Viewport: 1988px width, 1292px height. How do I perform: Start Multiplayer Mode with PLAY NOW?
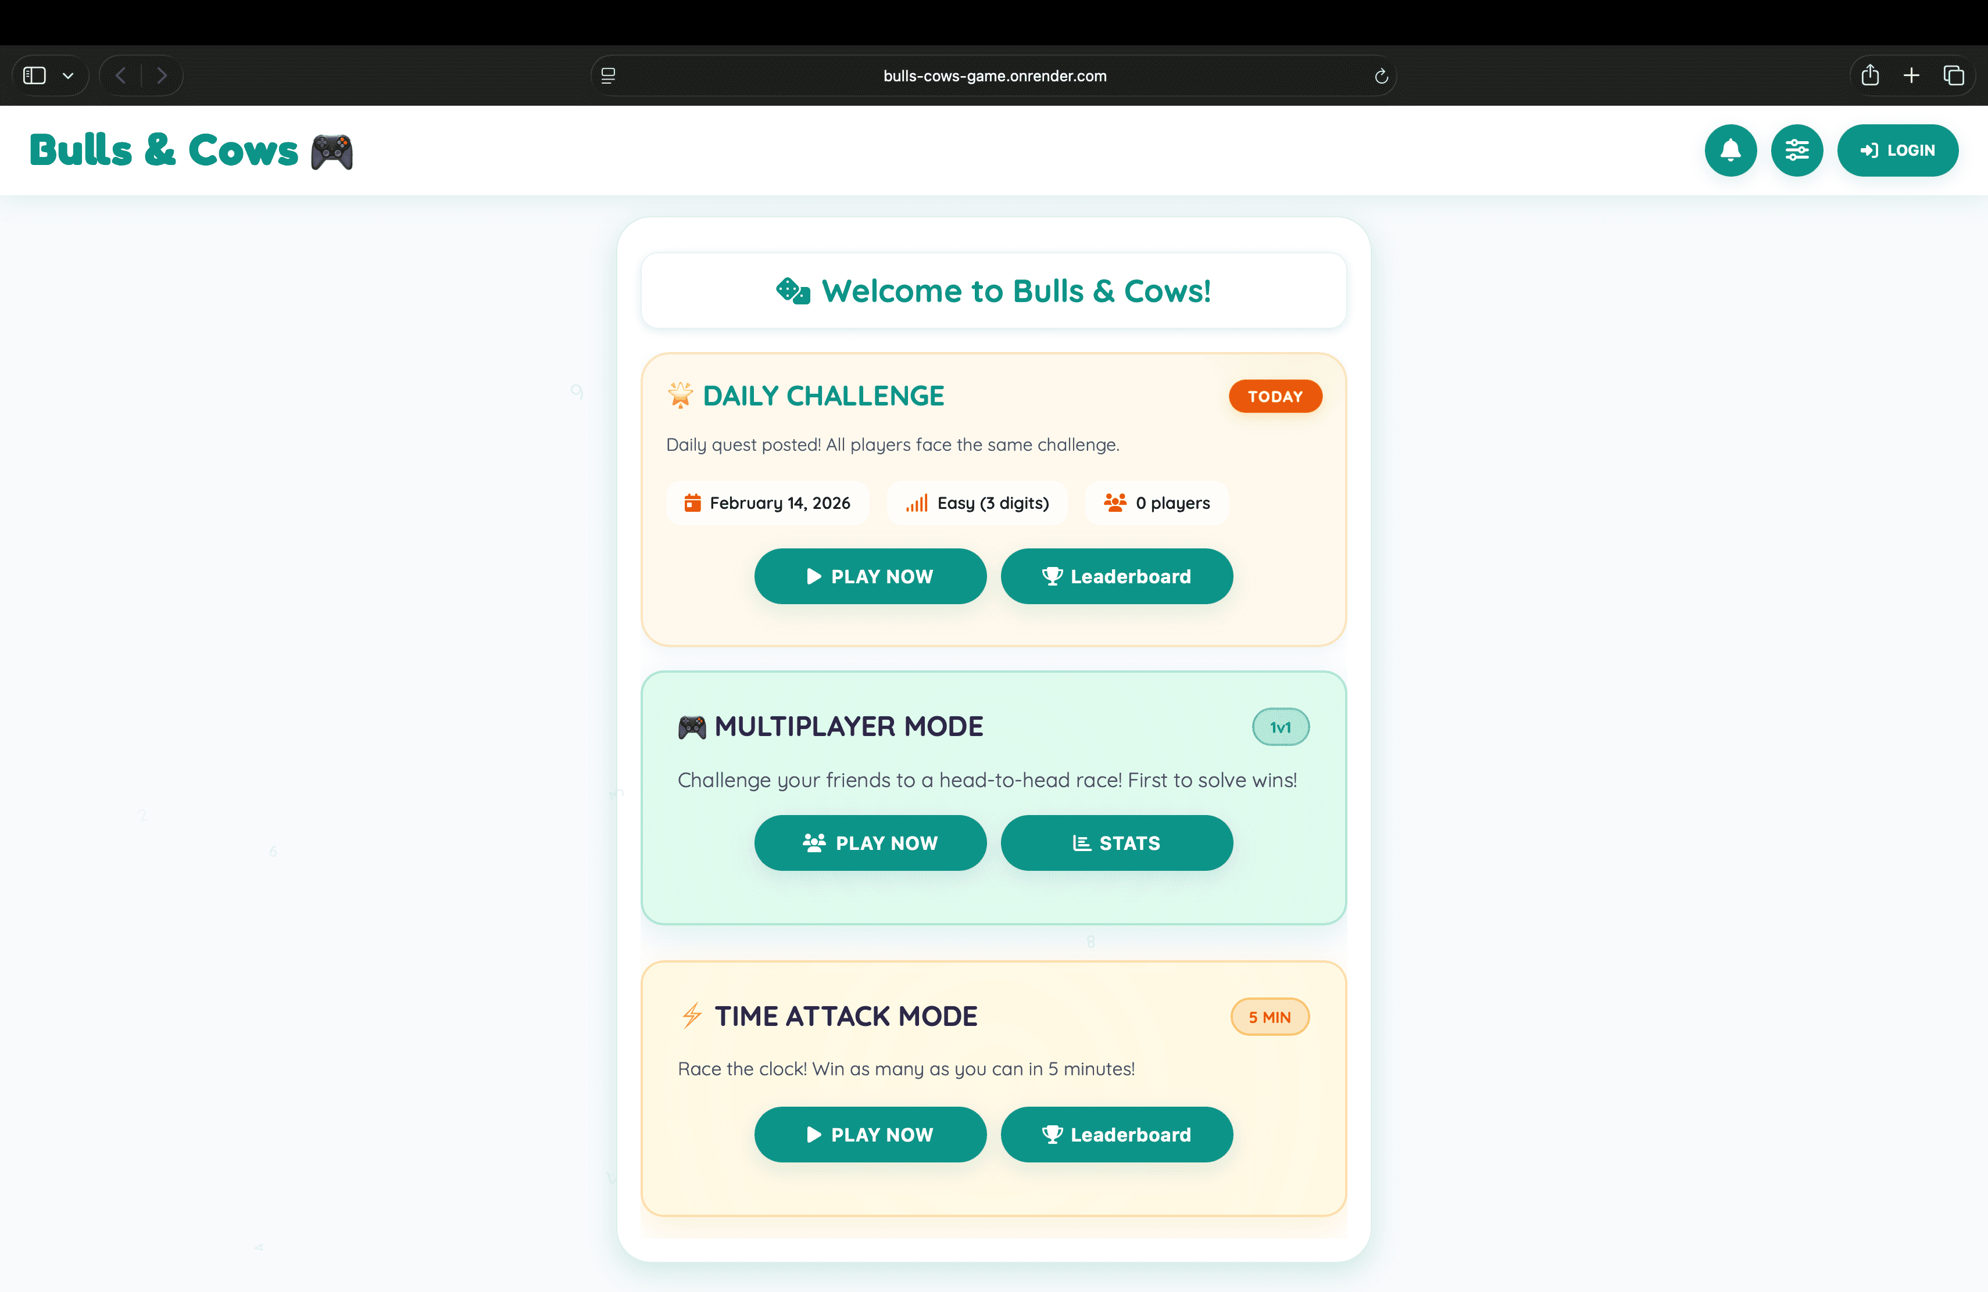870,843
